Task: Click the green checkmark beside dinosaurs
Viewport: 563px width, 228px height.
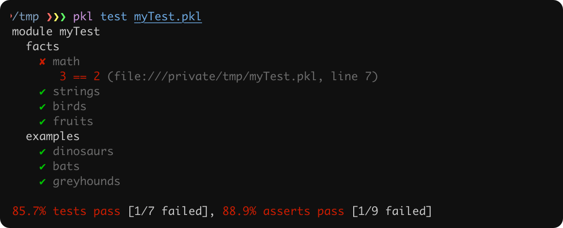Action: (x=43, y=152)
